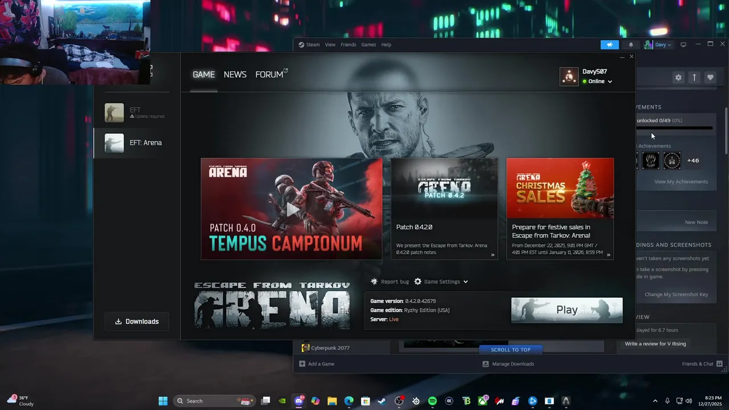This screenshot has width=729, height=410.
Task: Open the Friends menu in Steam
Action: [348, 44]
